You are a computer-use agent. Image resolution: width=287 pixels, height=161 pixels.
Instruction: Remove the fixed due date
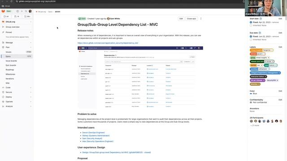[x=275, y=37]
